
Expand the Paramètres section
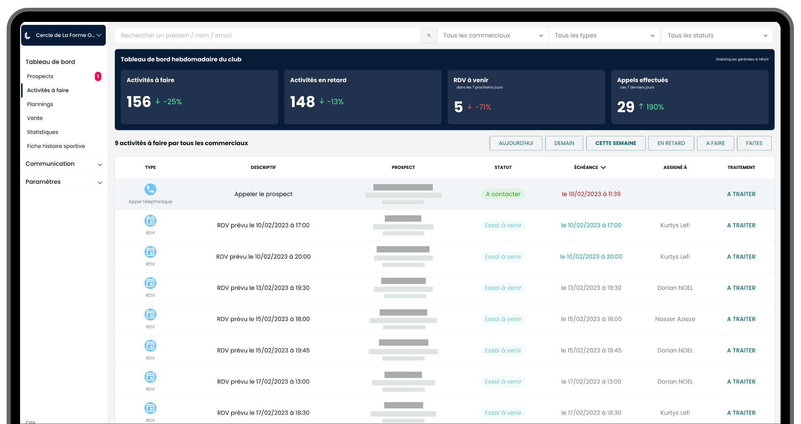click(x=64, y=182)
